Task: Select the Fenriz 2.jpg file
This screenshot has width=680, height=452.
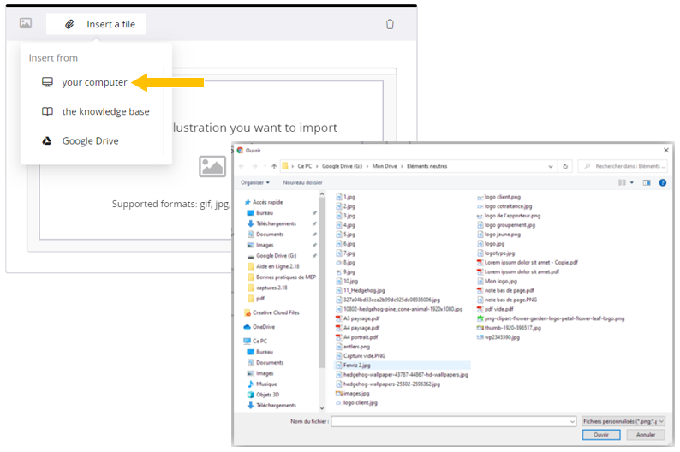Action: 358,365
